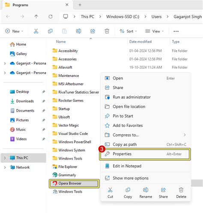This screenshot has width=203, height=215.
Task: Expand the breadcrumb chevron after This PC
Action: tap(100, 17)
